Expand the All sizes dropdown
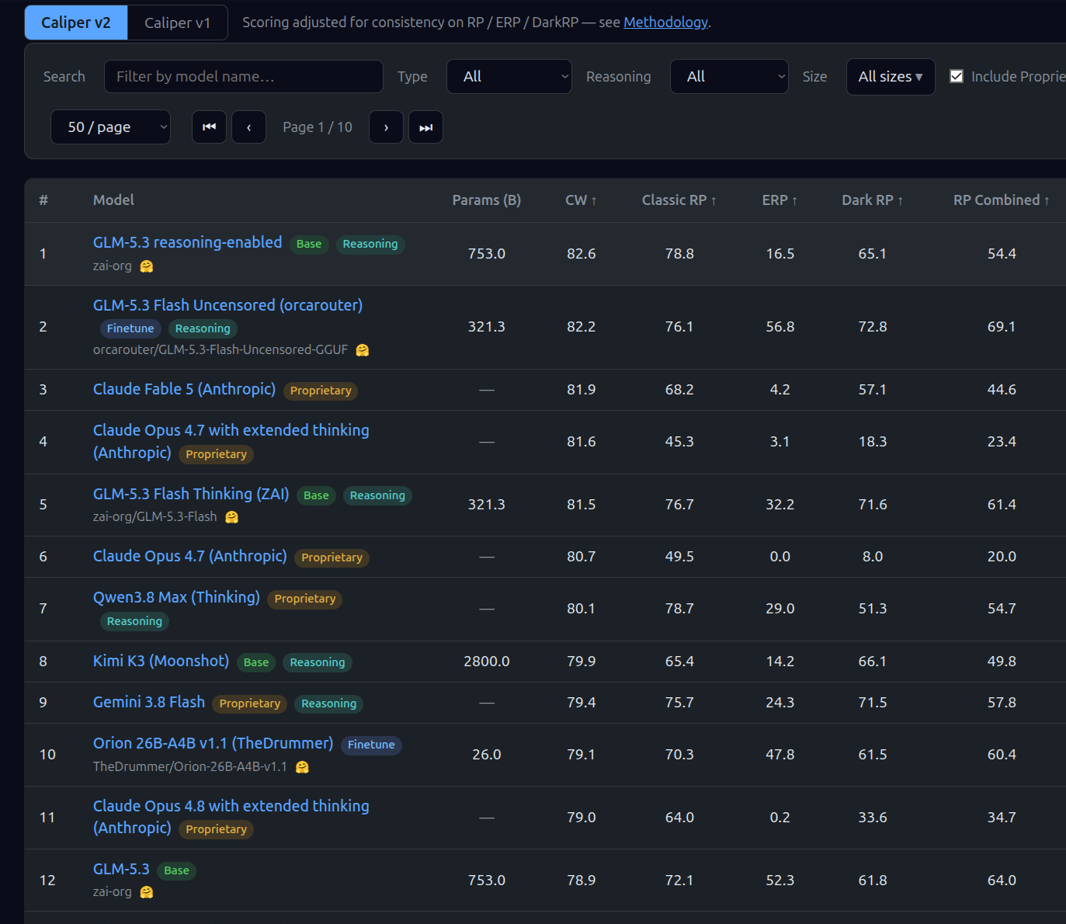Image resolution: width=1066 pixels, height=924 pixels. (891, 77)
